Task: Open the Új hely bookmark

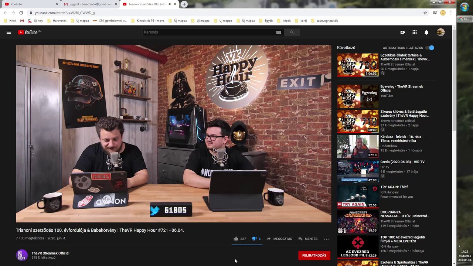Action: (36, 21)
